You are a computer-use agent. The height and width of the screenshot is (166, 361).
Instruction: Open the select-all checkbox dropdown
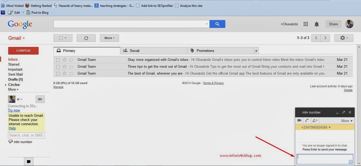tap(63, 38)
